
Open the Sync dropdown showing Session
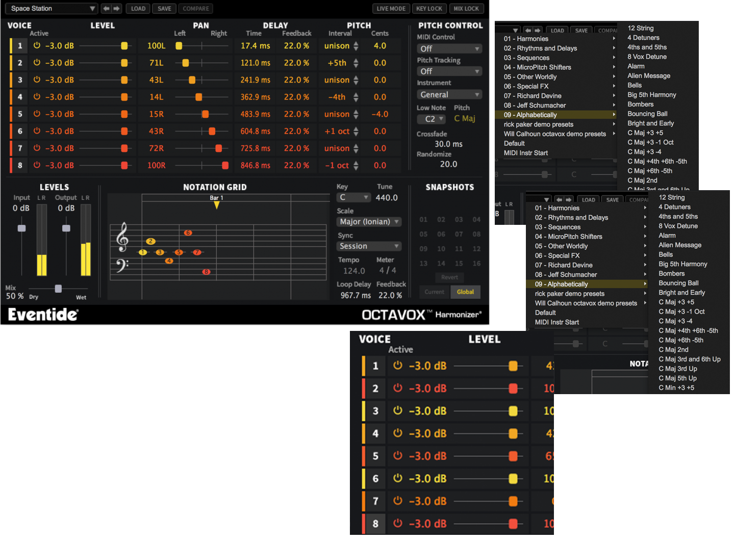click(x=368, y=246)
